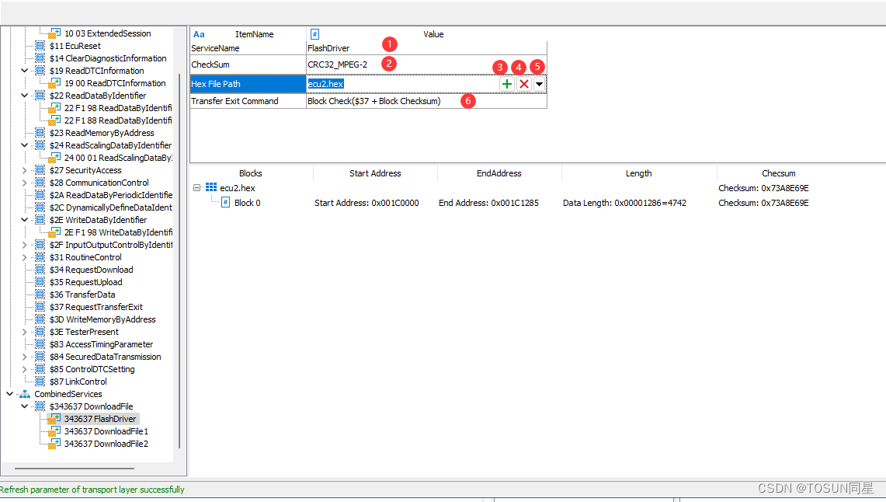Screen dimensions: 886x502
Task: Collapse the ecu2.hex block tree node
Action: [196, 188]
